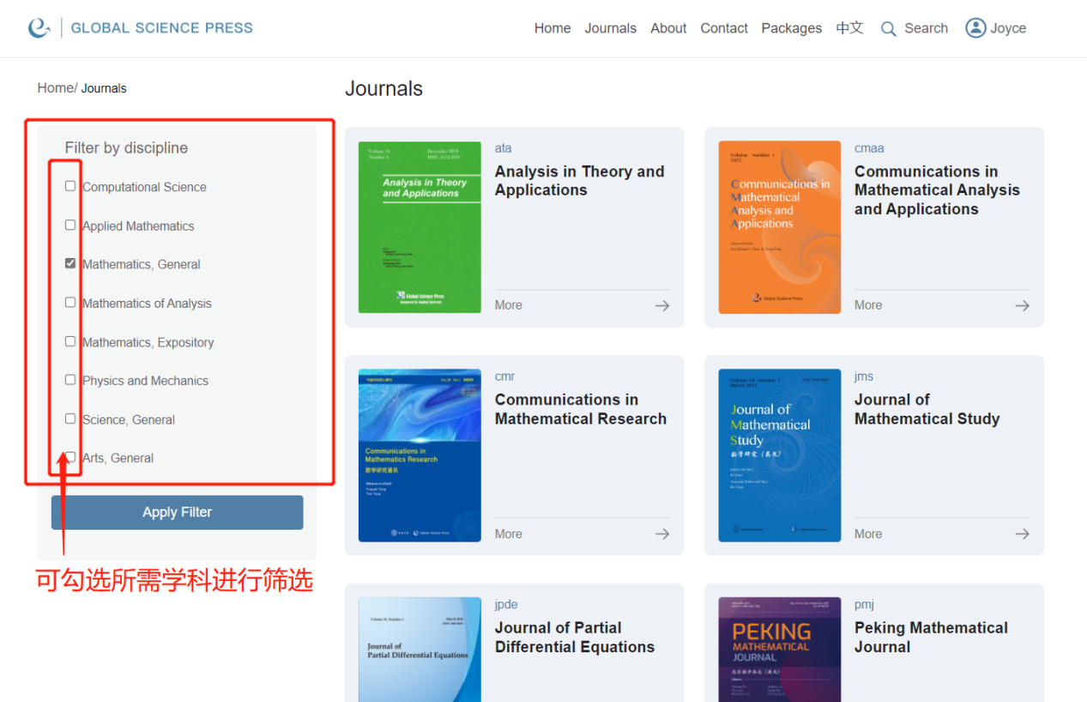Click the cmr journal abbreviation
The height and width of the screenshot is (702, 1087).
505,376
